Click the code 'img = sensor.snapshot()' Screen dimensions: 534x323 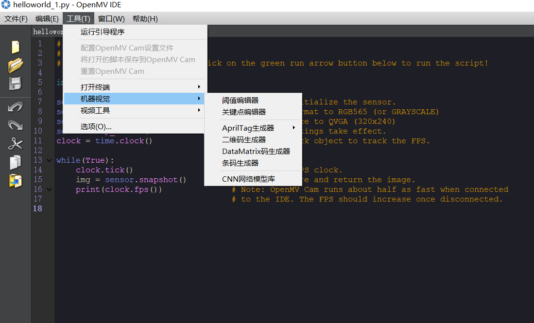131,180
